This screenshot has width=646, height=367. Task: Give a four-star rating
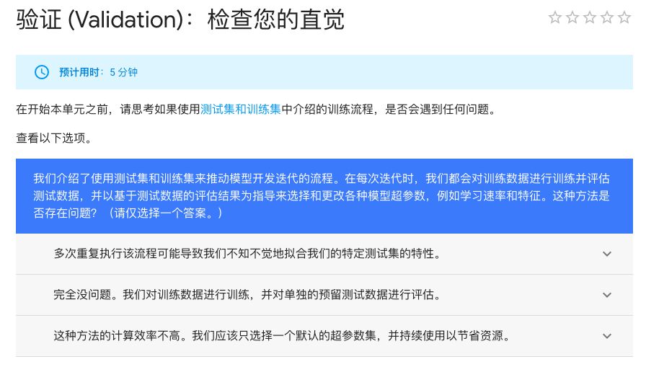[607, 18]
